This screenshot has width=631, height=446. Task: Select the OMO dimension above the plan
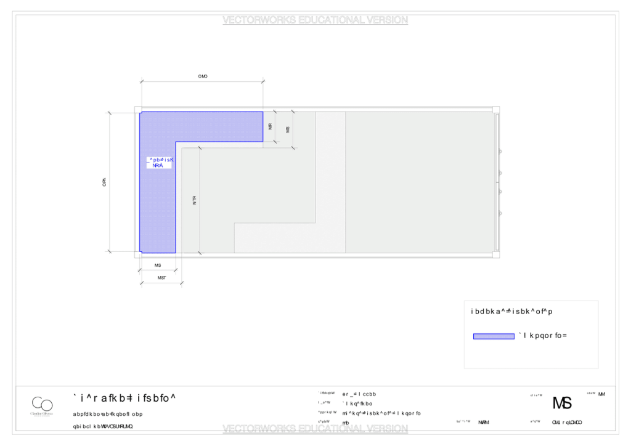pyautogui.click(x=203, y=76)
